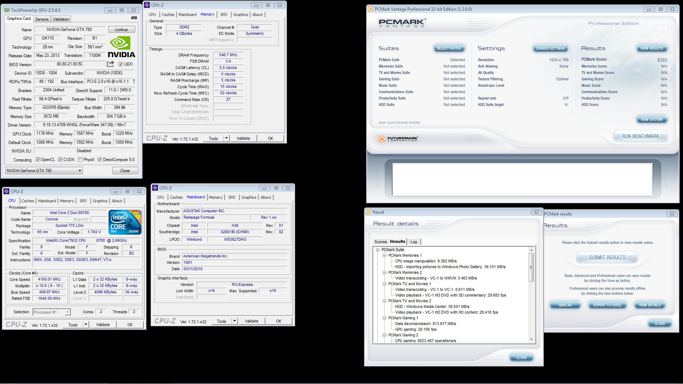Switch to the Sensors tab in GPU-Z
Image resolution: width=683 pixels, height=384 pixels.
point(42,19)
